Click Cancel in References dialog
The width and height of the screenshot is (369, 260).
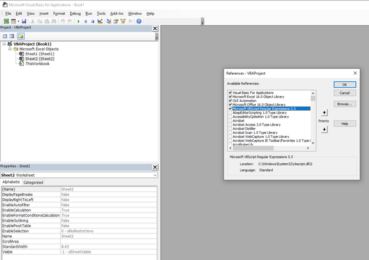click(345, 93)
